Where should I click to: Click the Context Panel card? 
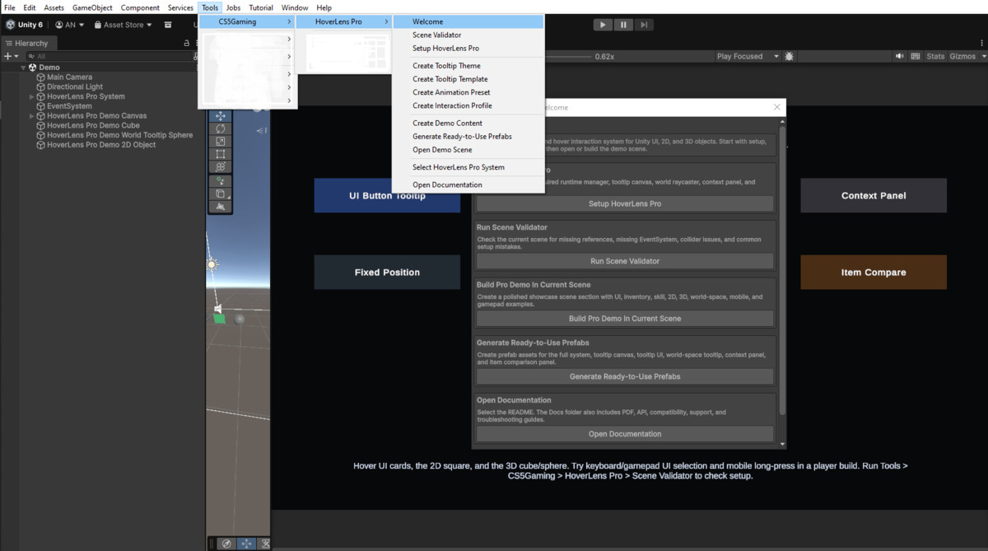tap(874, 196)
